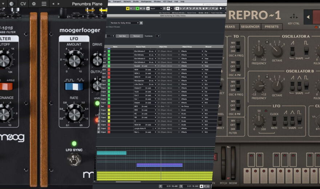Screen dimensions: 320x189
Task: Open the Help menu in Nuendo
Action: point(182,1)
